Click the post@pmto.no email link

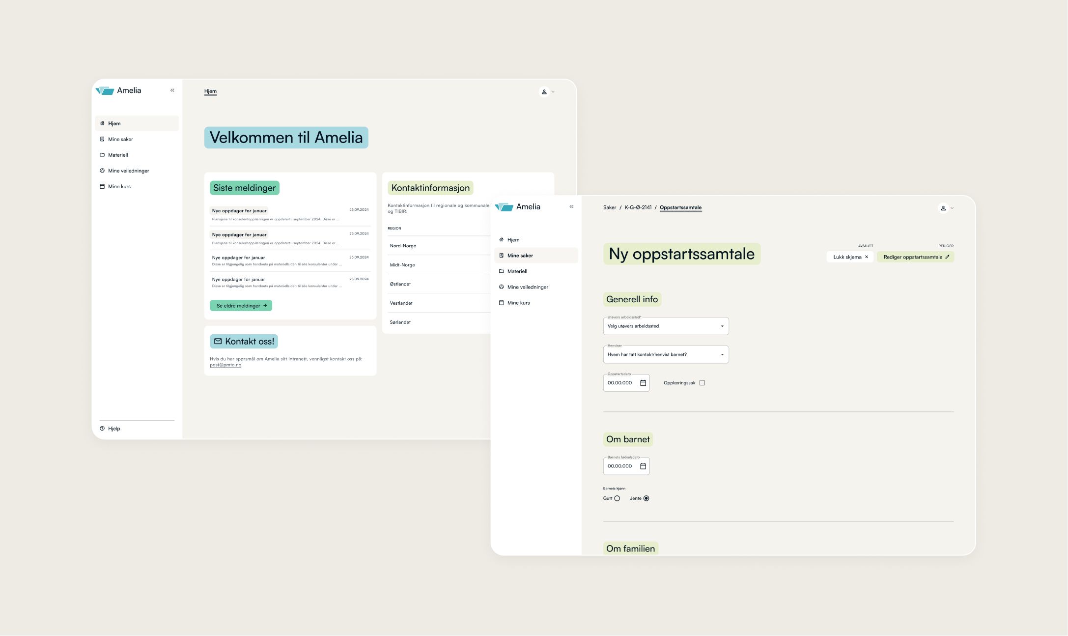click(x=225, y=365)
